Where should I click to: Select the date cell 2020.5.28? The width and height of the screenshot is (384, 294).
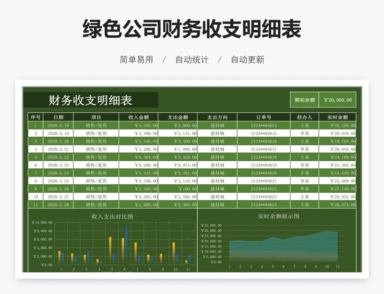pyautogui.click(x=58, y=205)
